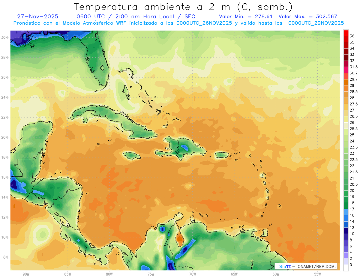Click the '80W' longitude label
Image resolution: width=360 pixels, height=278 pixels.
[x=109, y=274]
